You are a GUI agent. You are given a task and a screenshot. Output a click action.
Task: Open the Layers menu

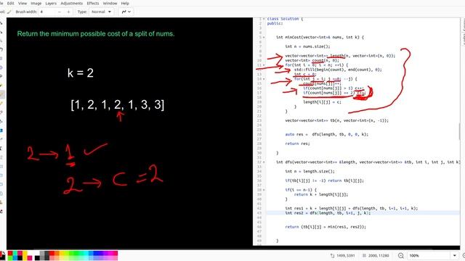point(51,3)
